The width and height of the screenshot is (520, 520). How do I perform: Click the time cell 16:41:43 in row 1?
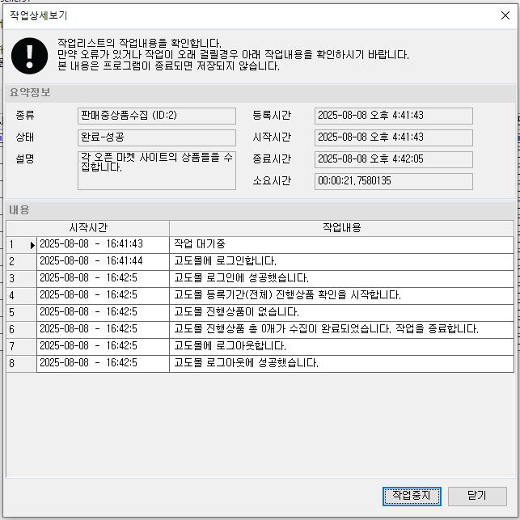104,245
